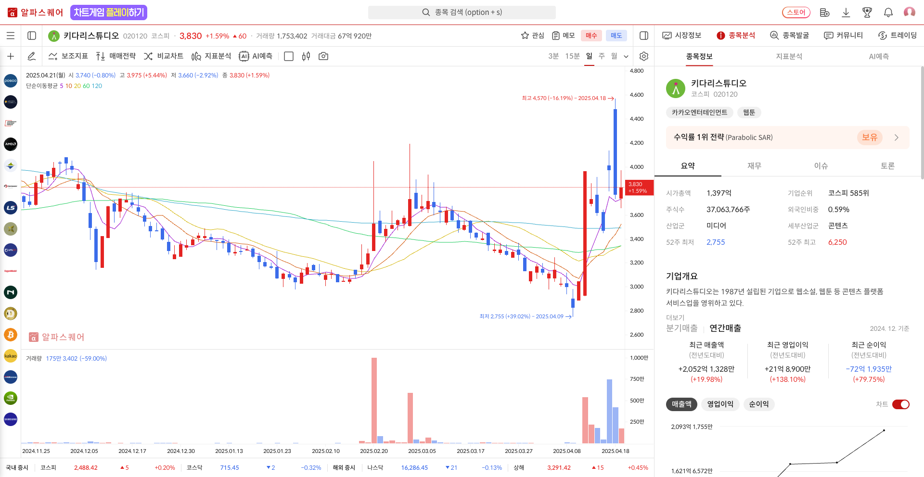Open the Parabolic SAR strategy chevron
Image resolution: width=924 pixels, height=477 pixels.
point(897,138)
